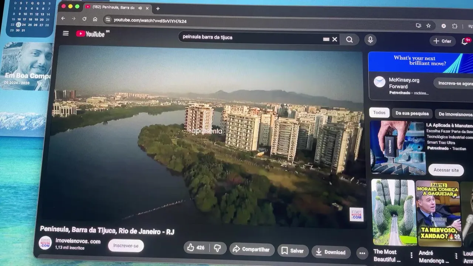Go forward in the browser
Image resolution: width=473 pixels, height=266 pixels.
tap(74, 18)
